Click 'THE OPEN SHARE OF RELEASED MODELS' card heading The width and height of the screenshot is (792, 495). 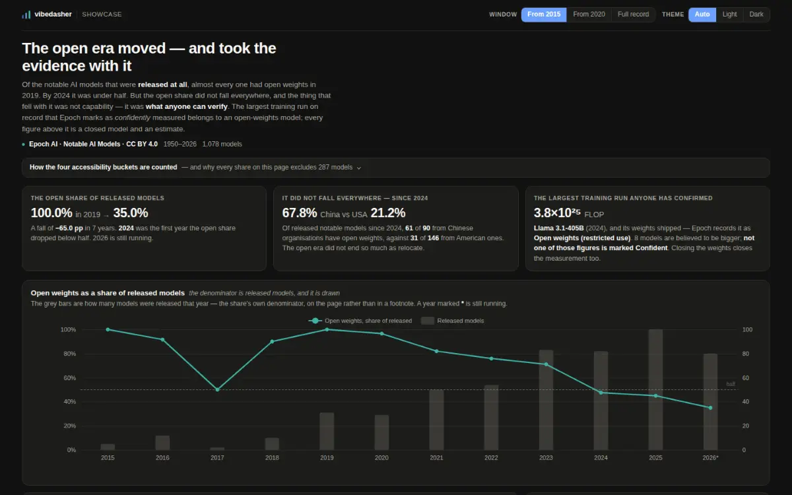click(x=98, y=198)
